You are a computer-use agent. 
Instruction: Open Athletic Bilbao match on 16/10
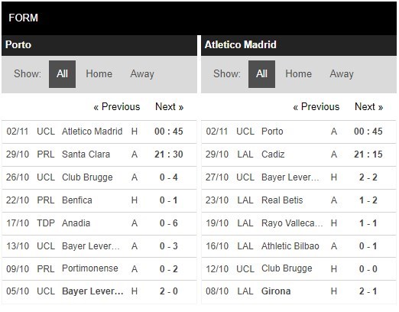(x=299, y=246)
